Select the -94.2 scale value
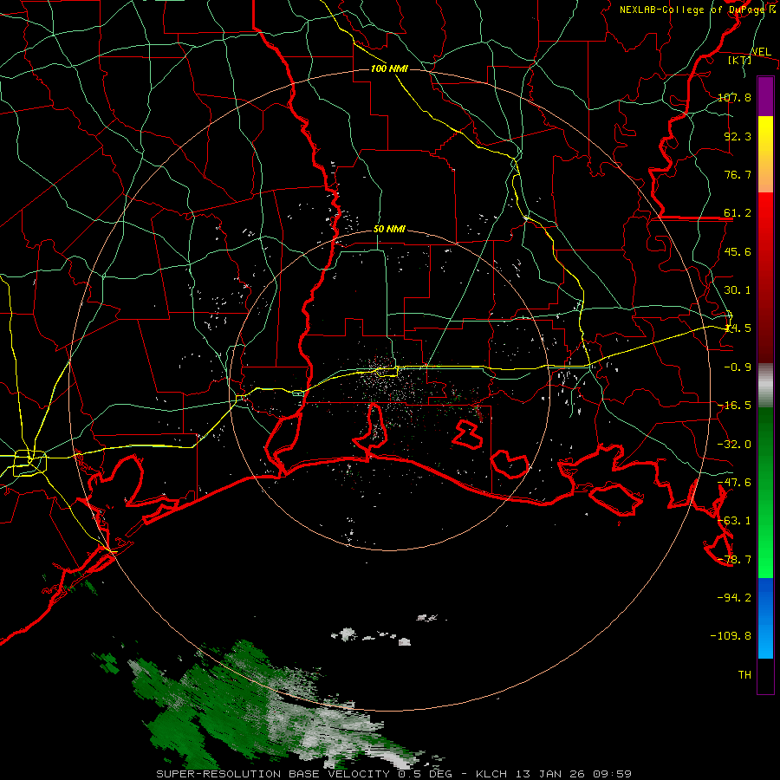Screen dimensions: 780x780 tap(734, 597)
